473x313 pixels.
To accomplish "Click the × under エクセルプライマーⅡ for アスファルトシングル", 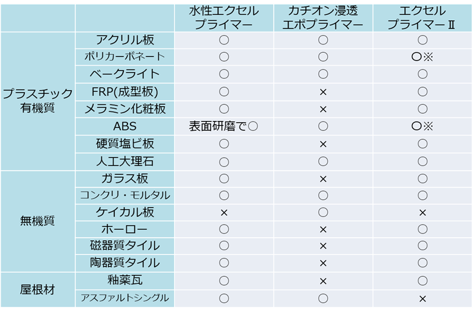I will tap(422, 299).
